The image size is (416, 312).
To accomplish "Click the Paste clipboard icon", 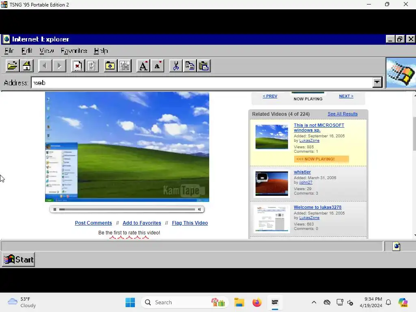I will click(204, 65).
